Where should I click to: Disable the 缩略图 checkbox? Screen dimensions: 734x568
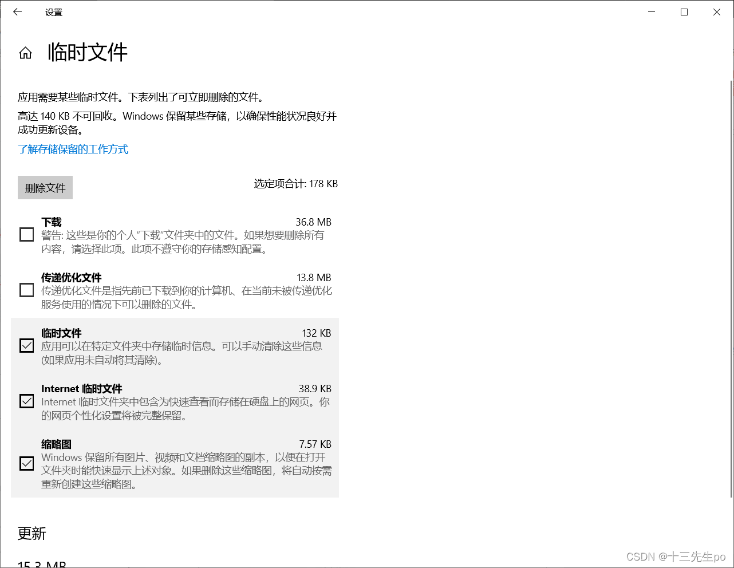tap(26, 463)
